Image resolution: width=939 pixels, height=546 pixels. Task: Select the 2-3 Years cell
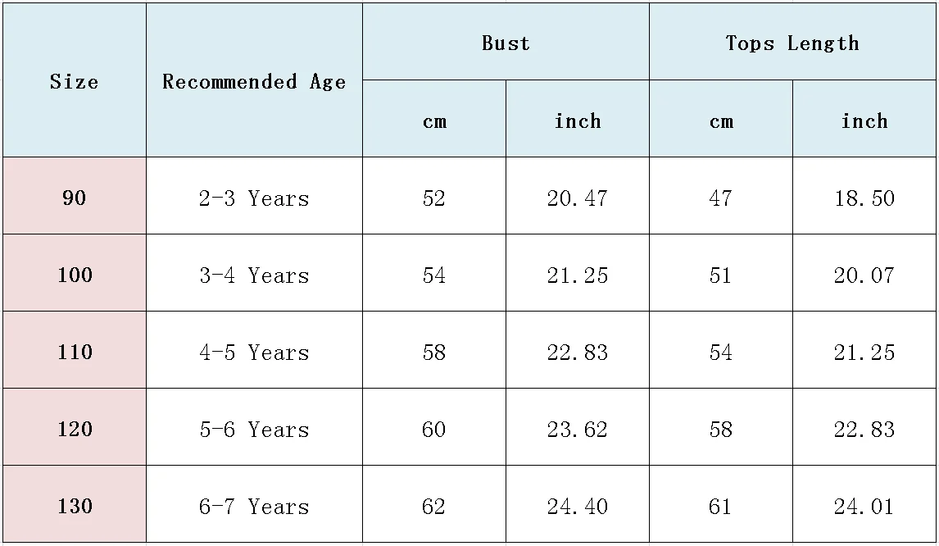coord(254,196)
